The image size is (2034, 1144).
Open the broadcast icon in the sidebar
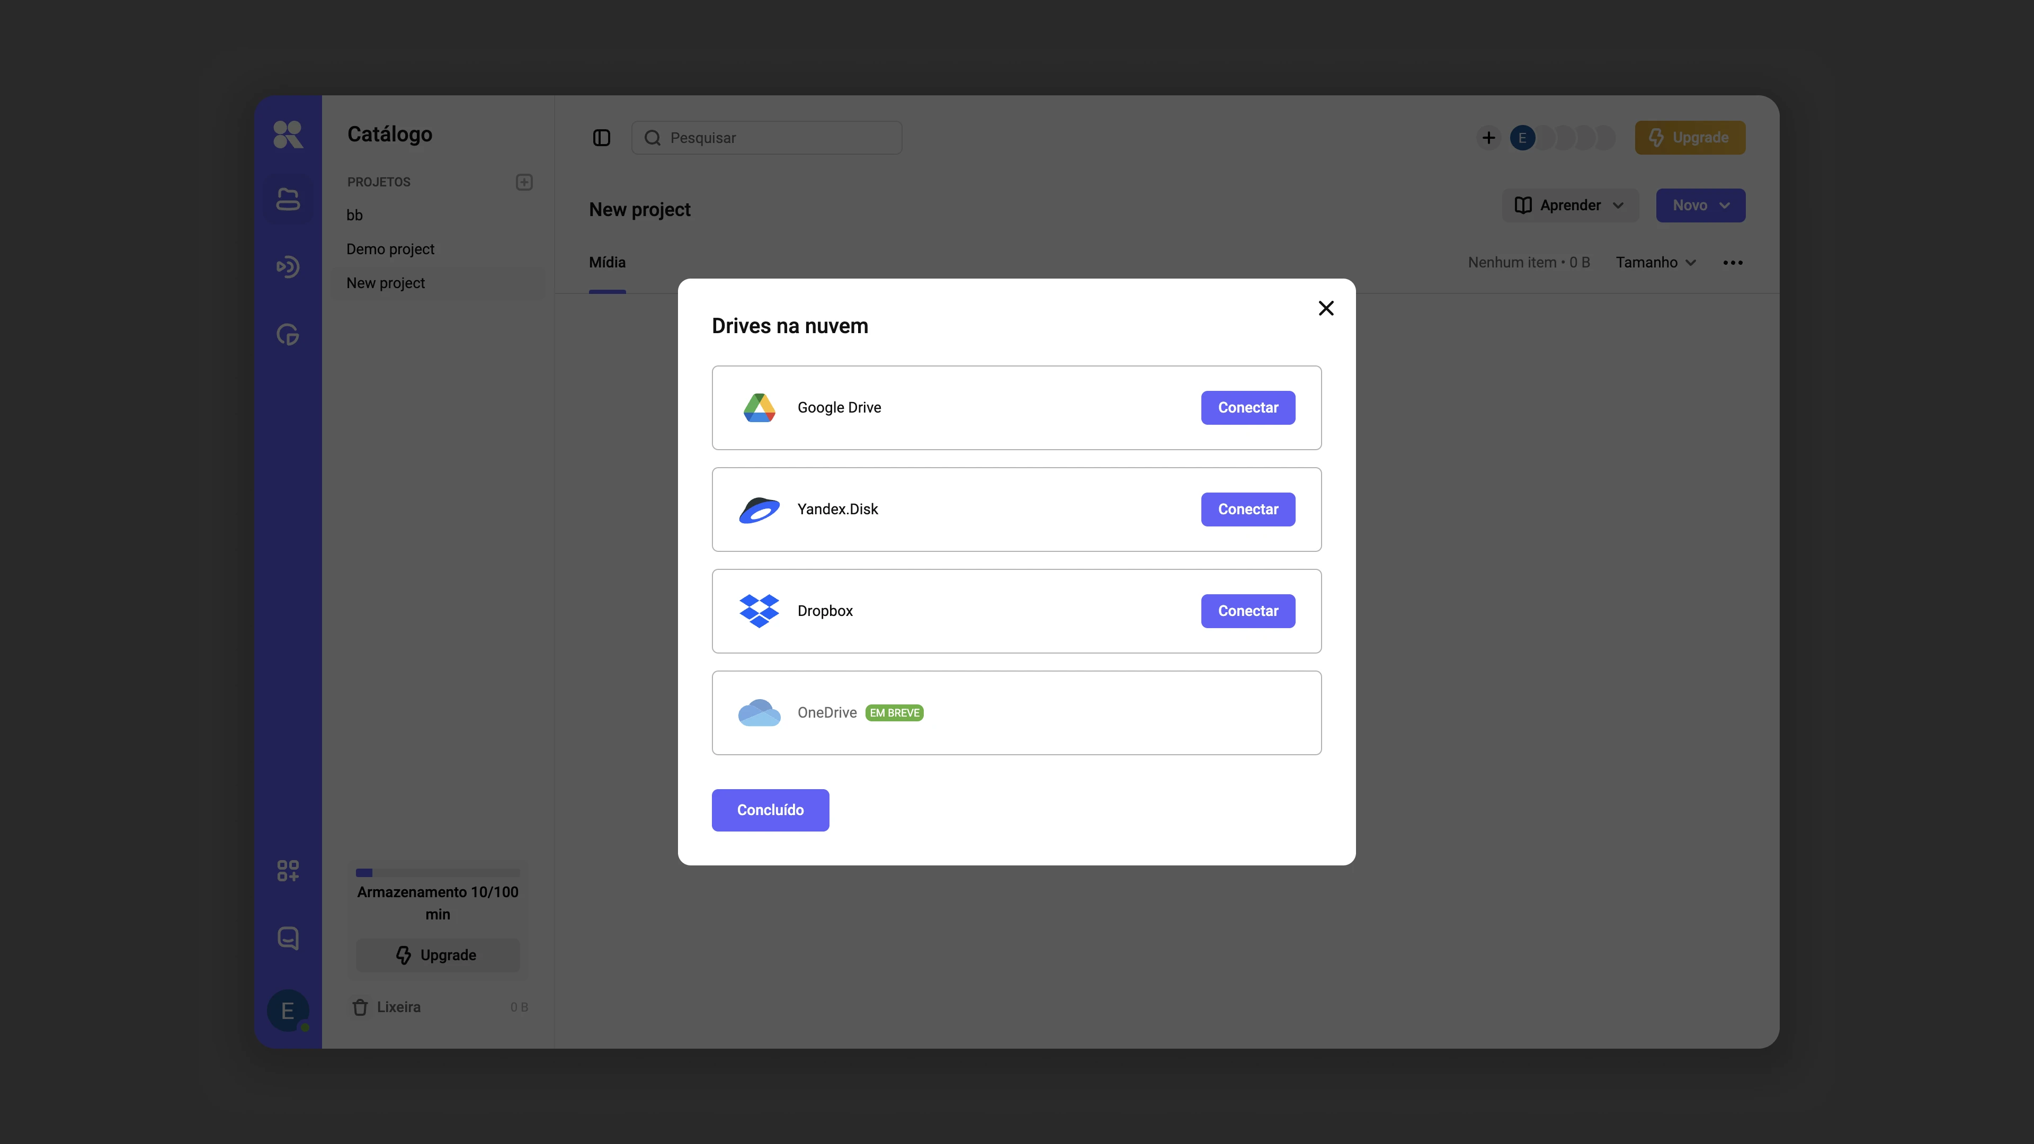pos(288,267)
